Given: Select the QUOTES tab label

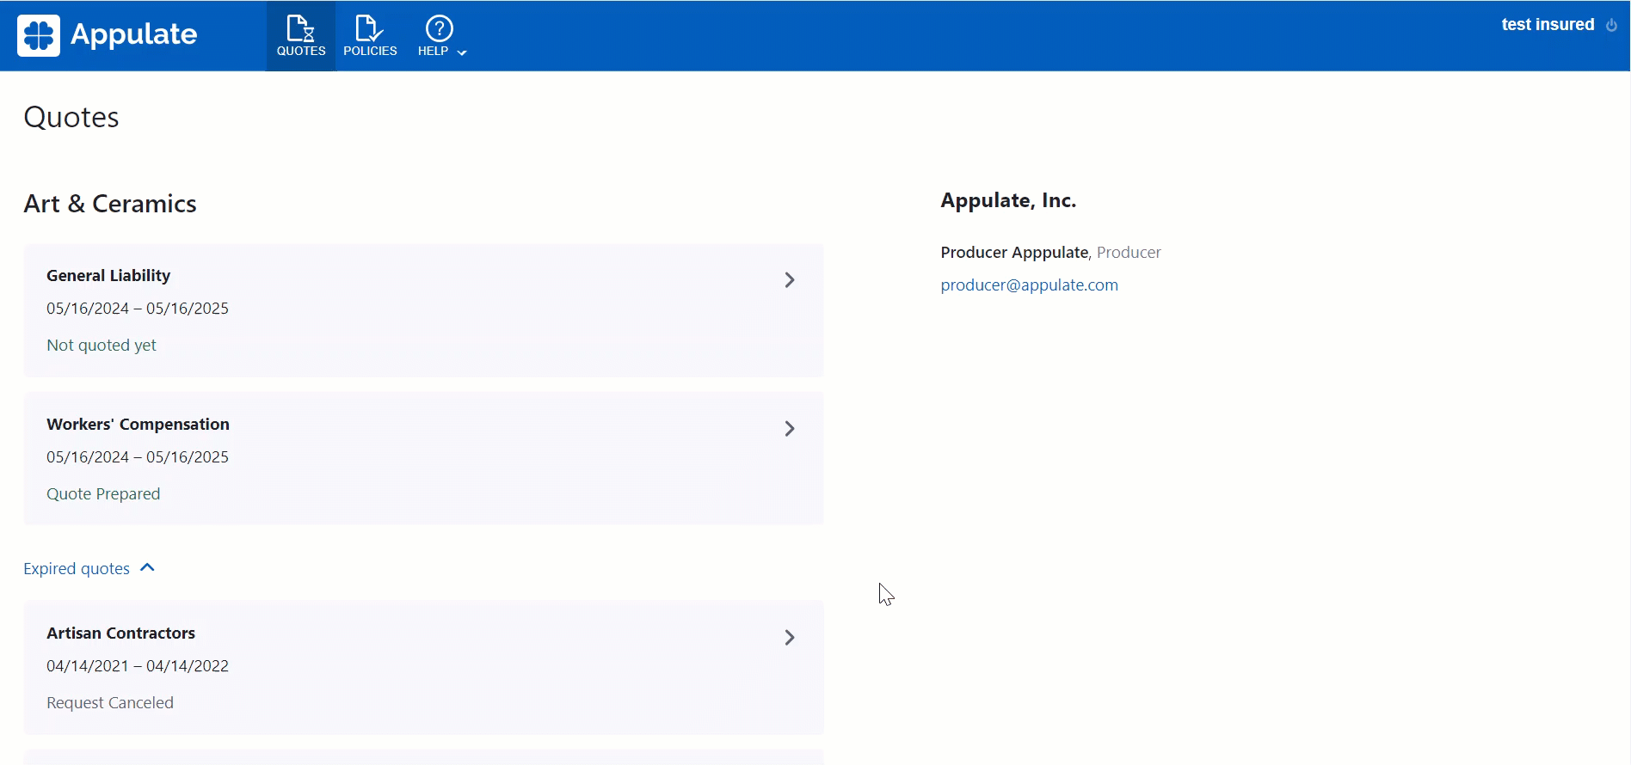Looking at the screenshot, I should tap(301, 51).
